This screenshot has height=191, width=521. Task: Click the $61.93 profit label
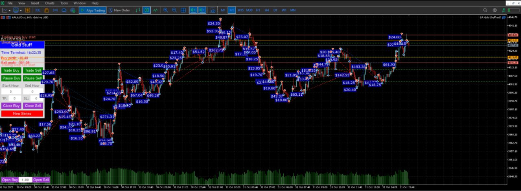[x=389, y=65]
